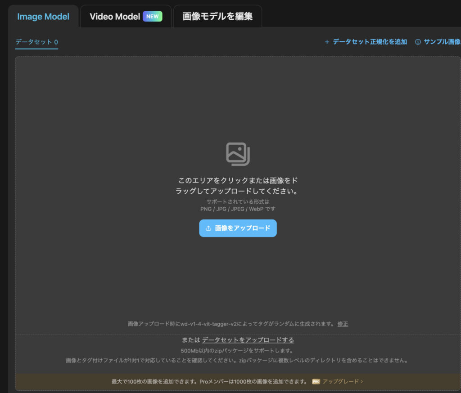Open the Video Model tab

click(115, 17)
